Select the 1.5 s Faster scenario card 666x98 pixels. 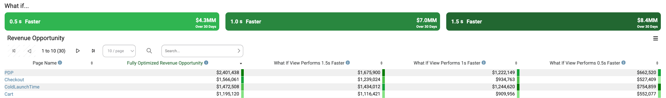[x=554, y=21]
